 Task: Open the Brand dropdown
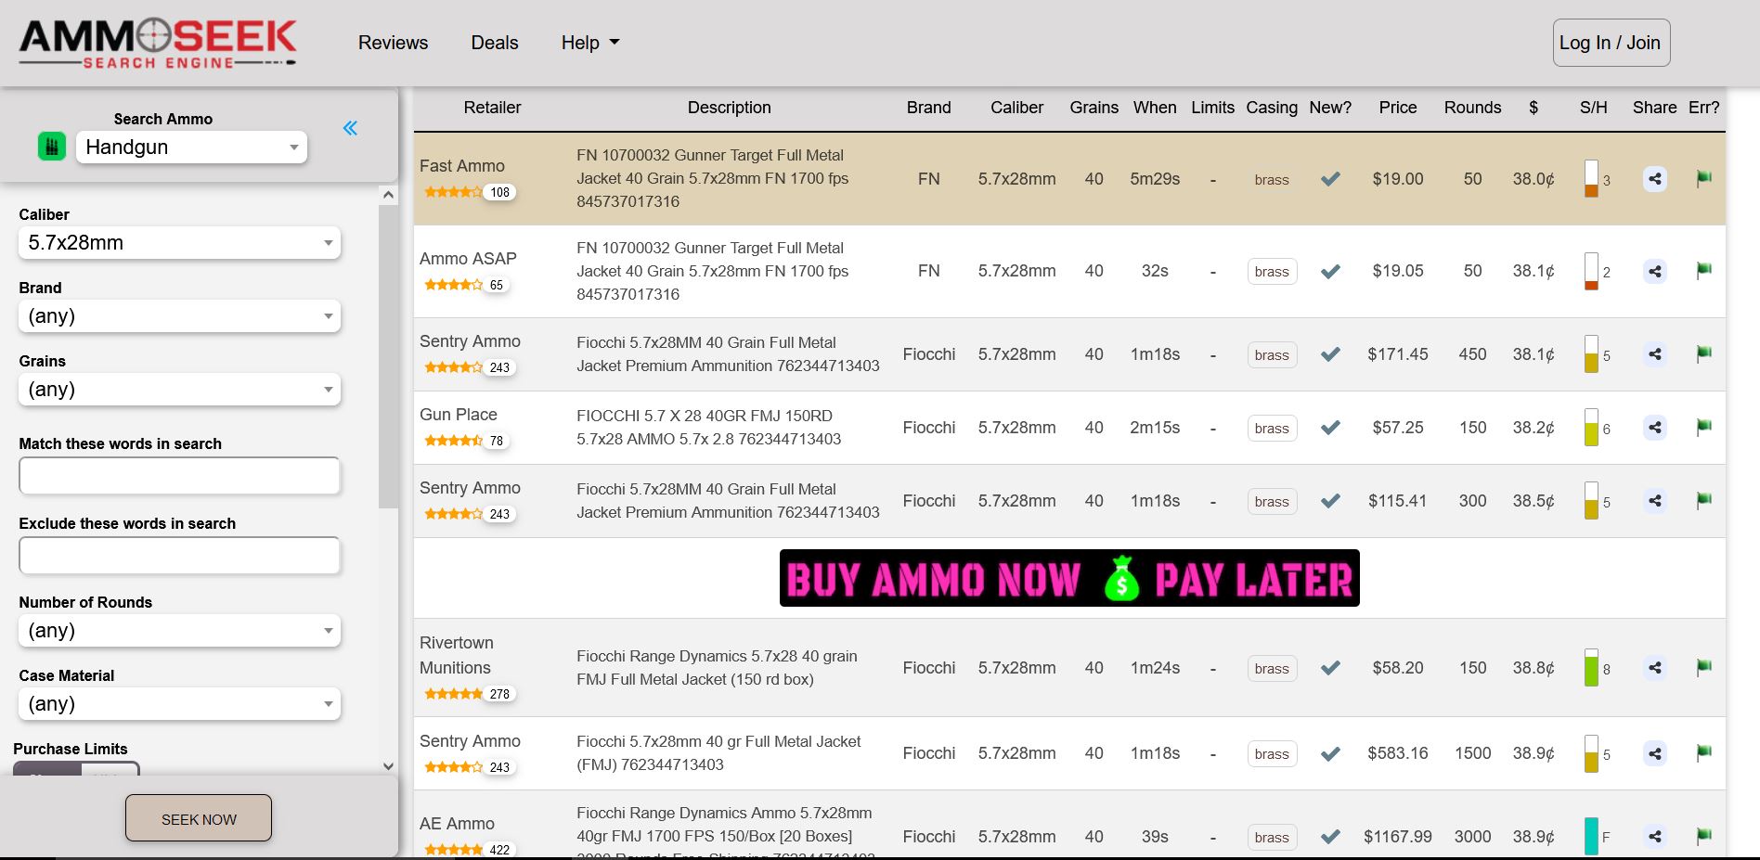tap(179, 316)
